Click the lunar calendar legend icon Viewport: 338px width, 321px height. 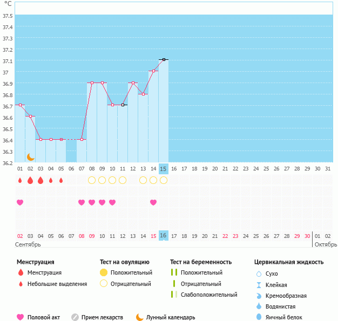pos(140,317)
